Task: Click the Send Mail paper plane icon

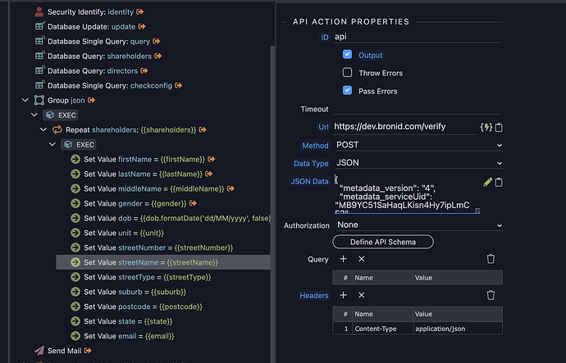Action: pos(39,351)
